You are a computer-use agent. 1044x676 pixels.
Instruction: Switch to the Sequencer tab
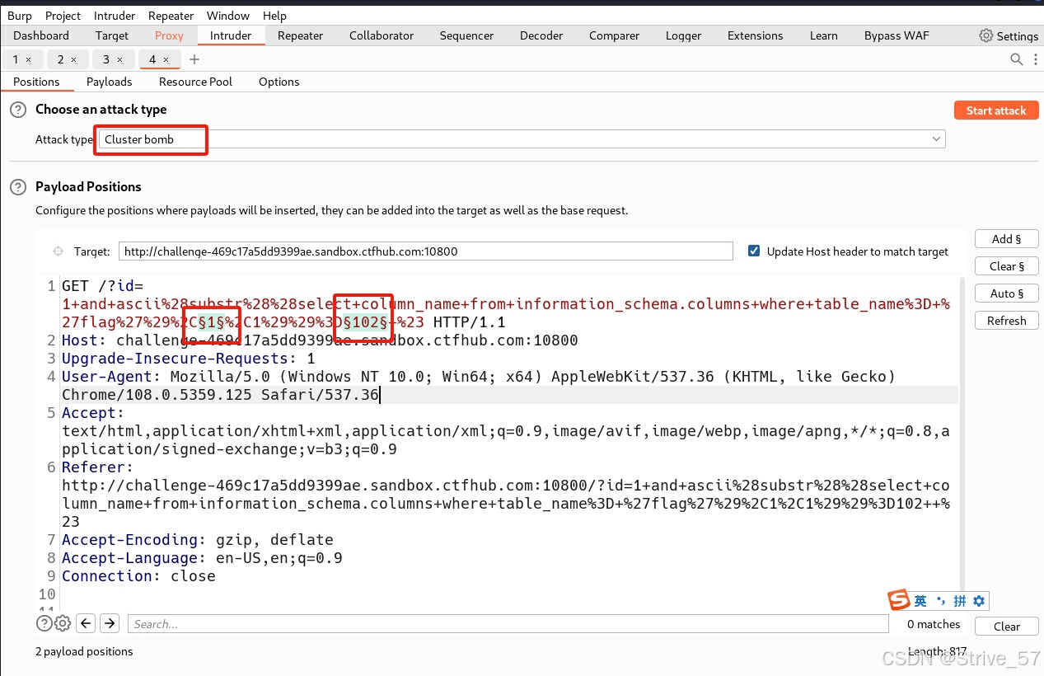(x=466, y=35)
